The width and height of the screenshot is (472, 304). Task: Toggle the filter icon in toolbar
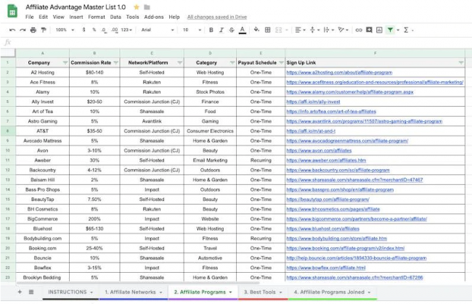390,30
